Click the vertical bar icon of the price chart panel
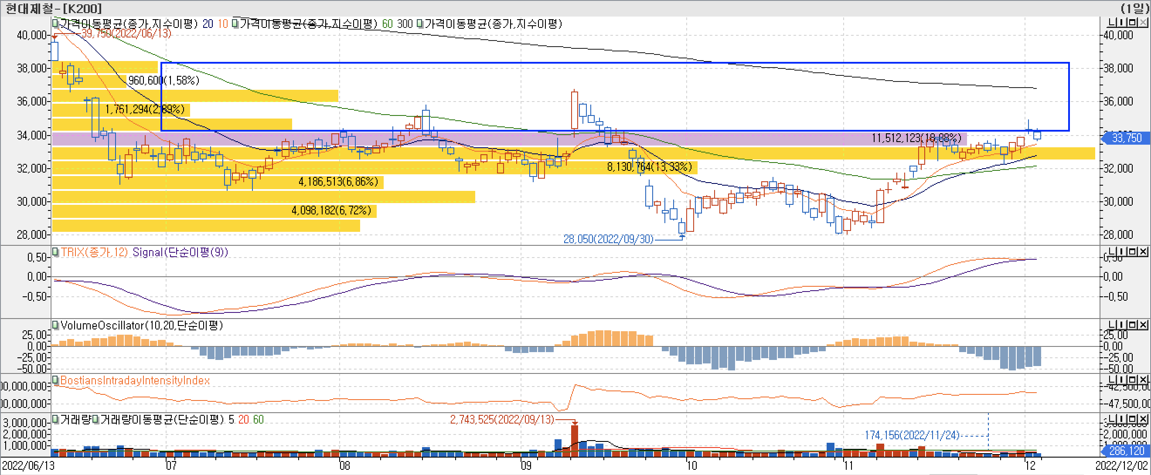The height and width of the screenshot is (475, 1151). 1122,22
